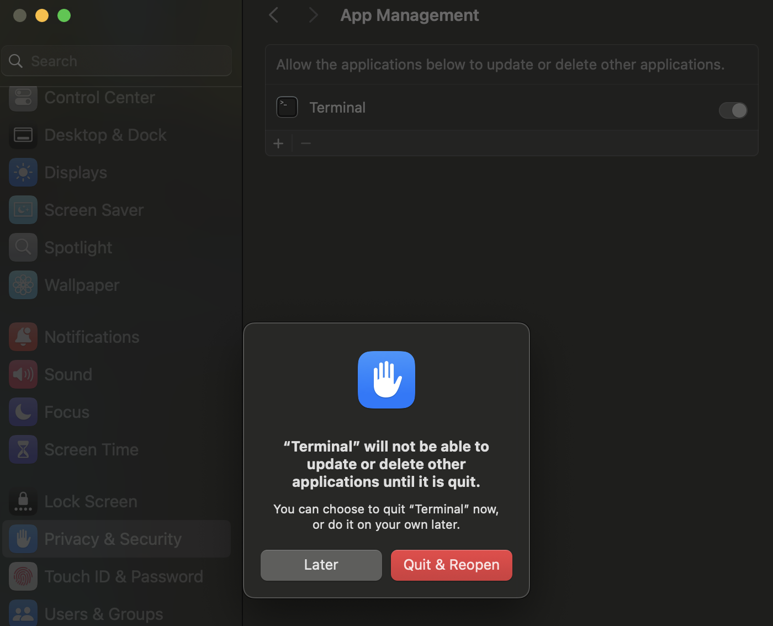Go back with the left chevron
This screenshot has width=773, height=626.
(x=273, y=15)
